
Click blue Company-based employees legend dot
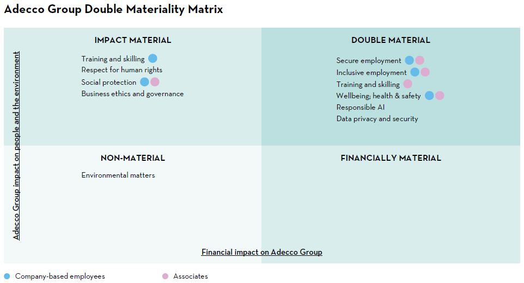(x=7, y=276)
